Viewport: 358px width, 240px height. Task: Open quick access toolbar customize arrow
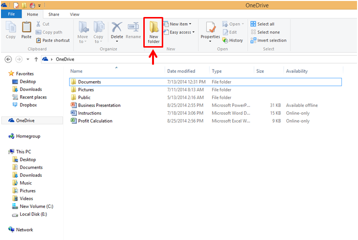point(39,5)
